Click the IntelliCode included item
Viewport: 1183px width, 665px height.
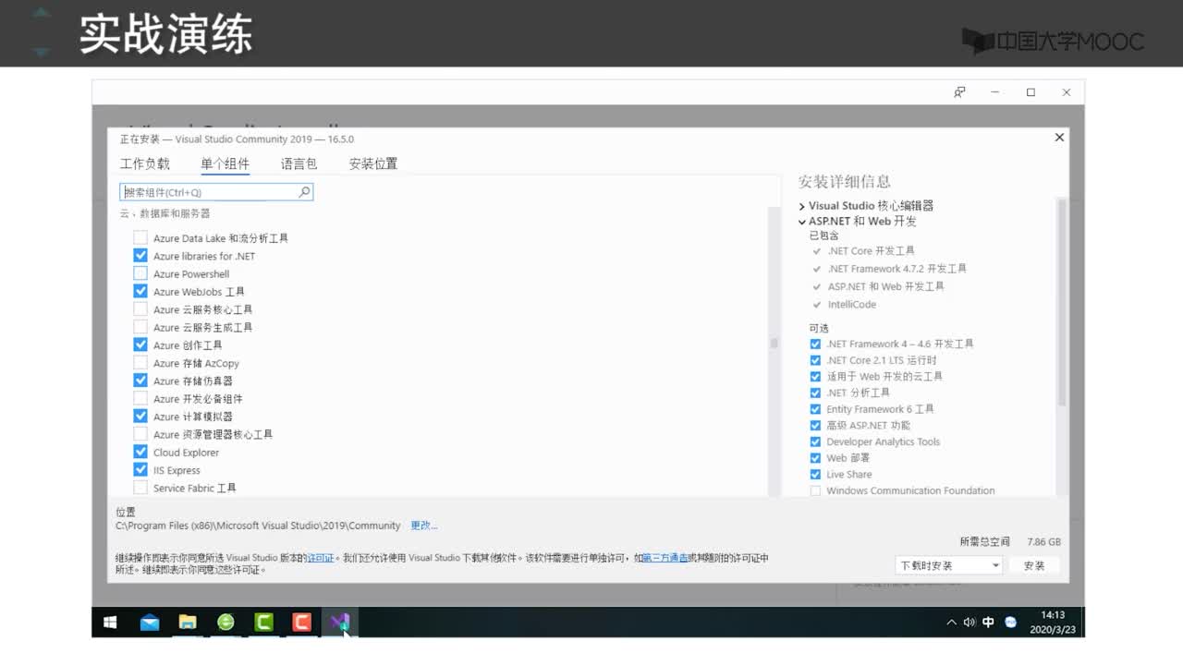tap(851, 304)
